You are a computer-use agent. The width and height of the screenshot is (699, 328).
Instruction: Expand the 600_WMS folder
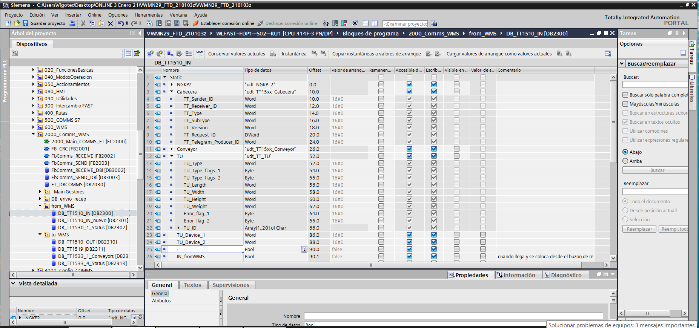coord(33,127)
